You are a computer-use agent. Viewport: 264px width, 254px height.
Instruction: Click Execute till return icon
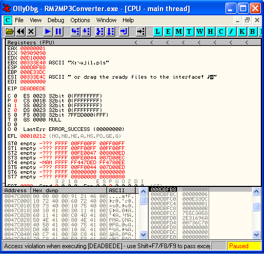point(124,32)
